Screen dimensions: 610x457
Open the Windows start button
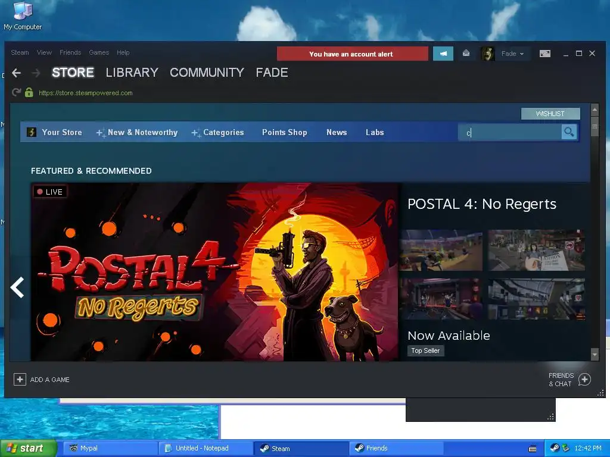29,449
